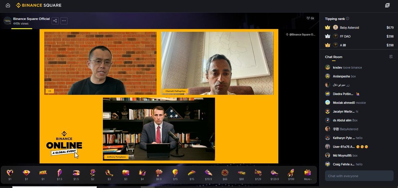
Task: Send the $129 gift
Action: click(x=258, y=174)
